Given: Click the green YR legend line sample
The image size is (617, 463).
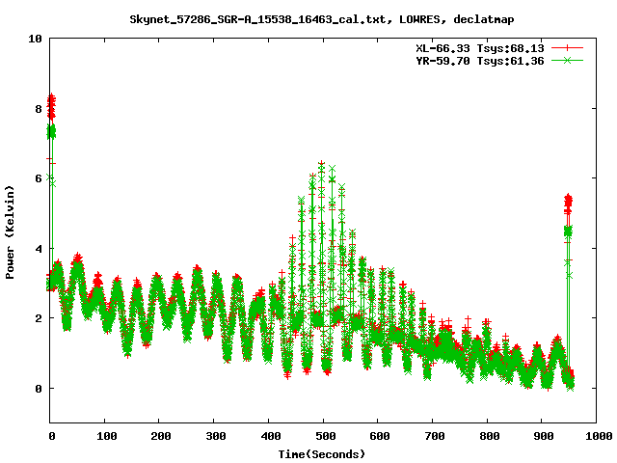Looking at the screenshot, I should click(567, 60).
